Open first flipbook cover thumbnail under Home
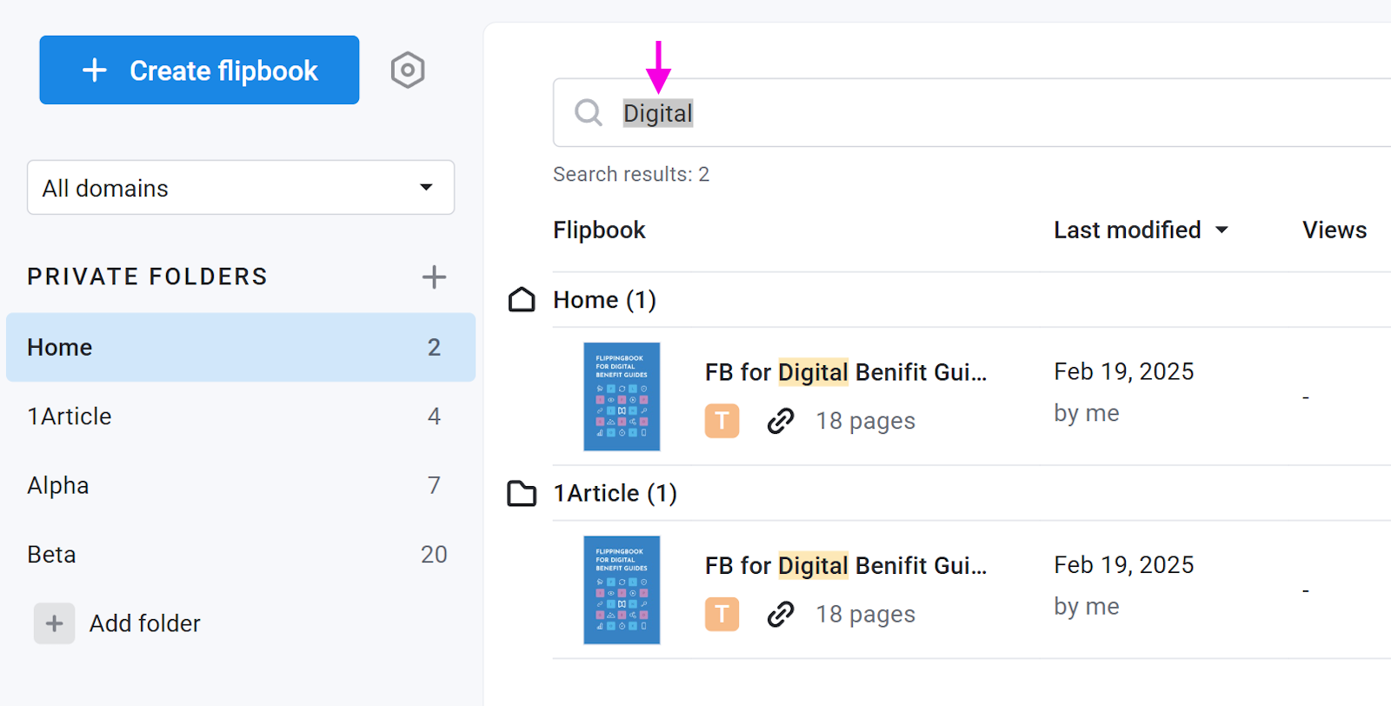Screen dimensions: 1391x706 coord(622,396)
